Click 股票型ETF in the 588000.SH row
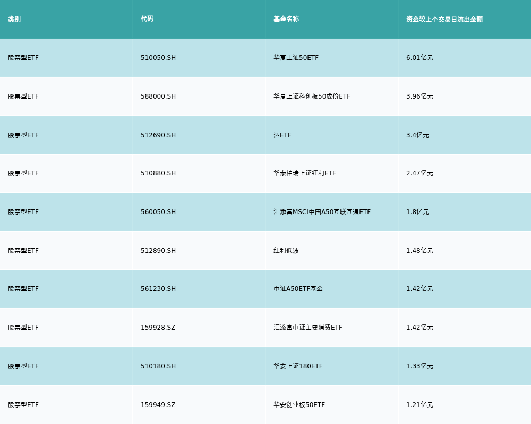 pos(23,96)
